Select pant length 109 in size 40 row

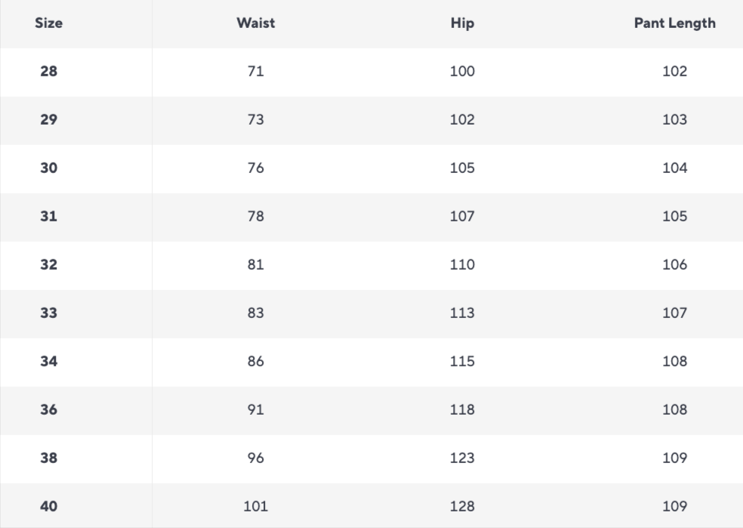click(674, 506)
